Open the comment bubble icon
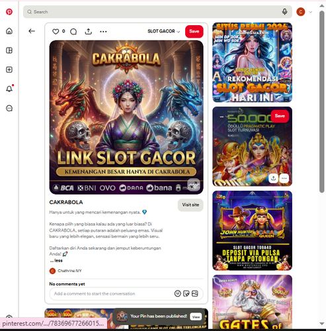Screen dimensions: 326x331 point(73,32)
